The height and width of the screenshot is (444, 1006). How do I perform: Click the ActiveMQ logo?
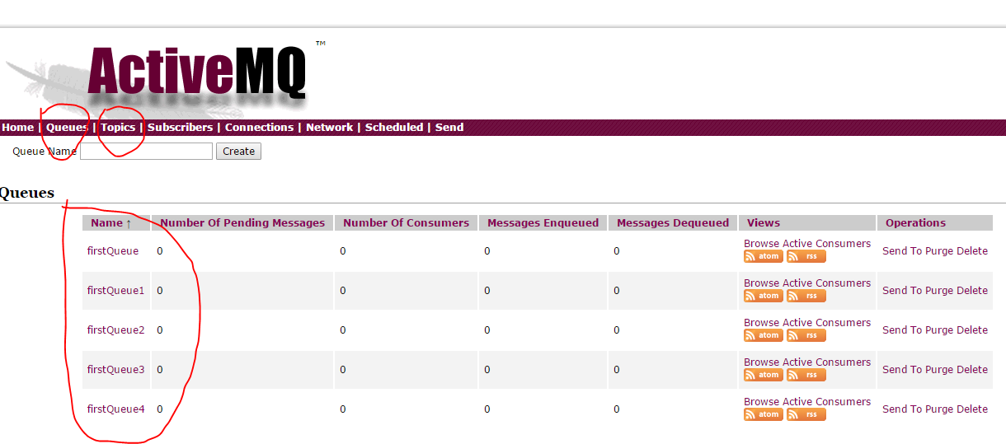tap(197, 72)
